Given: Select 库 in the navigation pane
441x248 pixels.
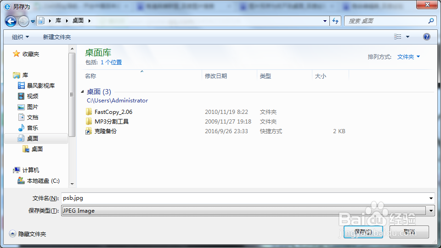Looking at the screenshot, I should (25, 75).
